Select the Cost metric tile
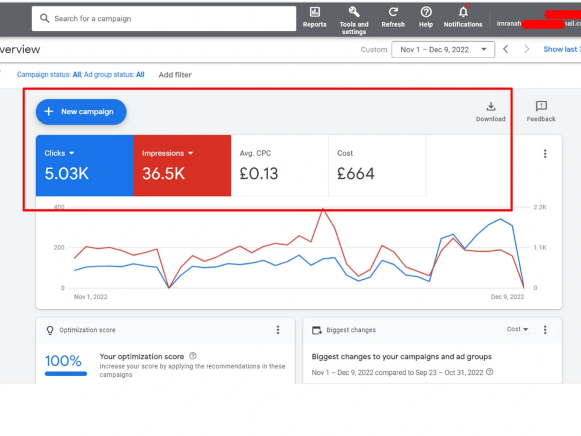This screenshot has width=581, height=436. pos(377,165)
